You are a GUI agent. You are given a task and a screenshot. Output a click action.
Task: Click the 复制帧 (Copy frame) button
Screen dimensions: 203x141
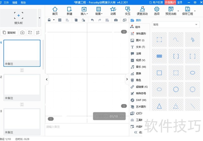[x=9, y=32]
